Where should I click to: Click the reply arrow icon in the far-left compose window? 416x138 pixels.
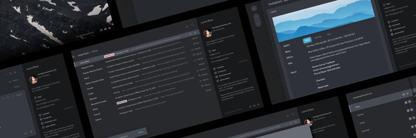tap(4, 99)
